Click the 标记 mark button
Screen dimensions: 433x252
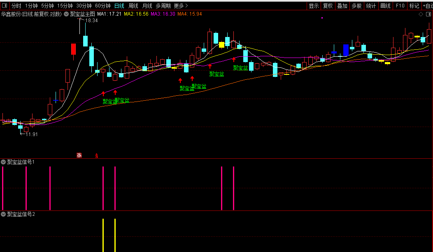[x=414, y=6]
